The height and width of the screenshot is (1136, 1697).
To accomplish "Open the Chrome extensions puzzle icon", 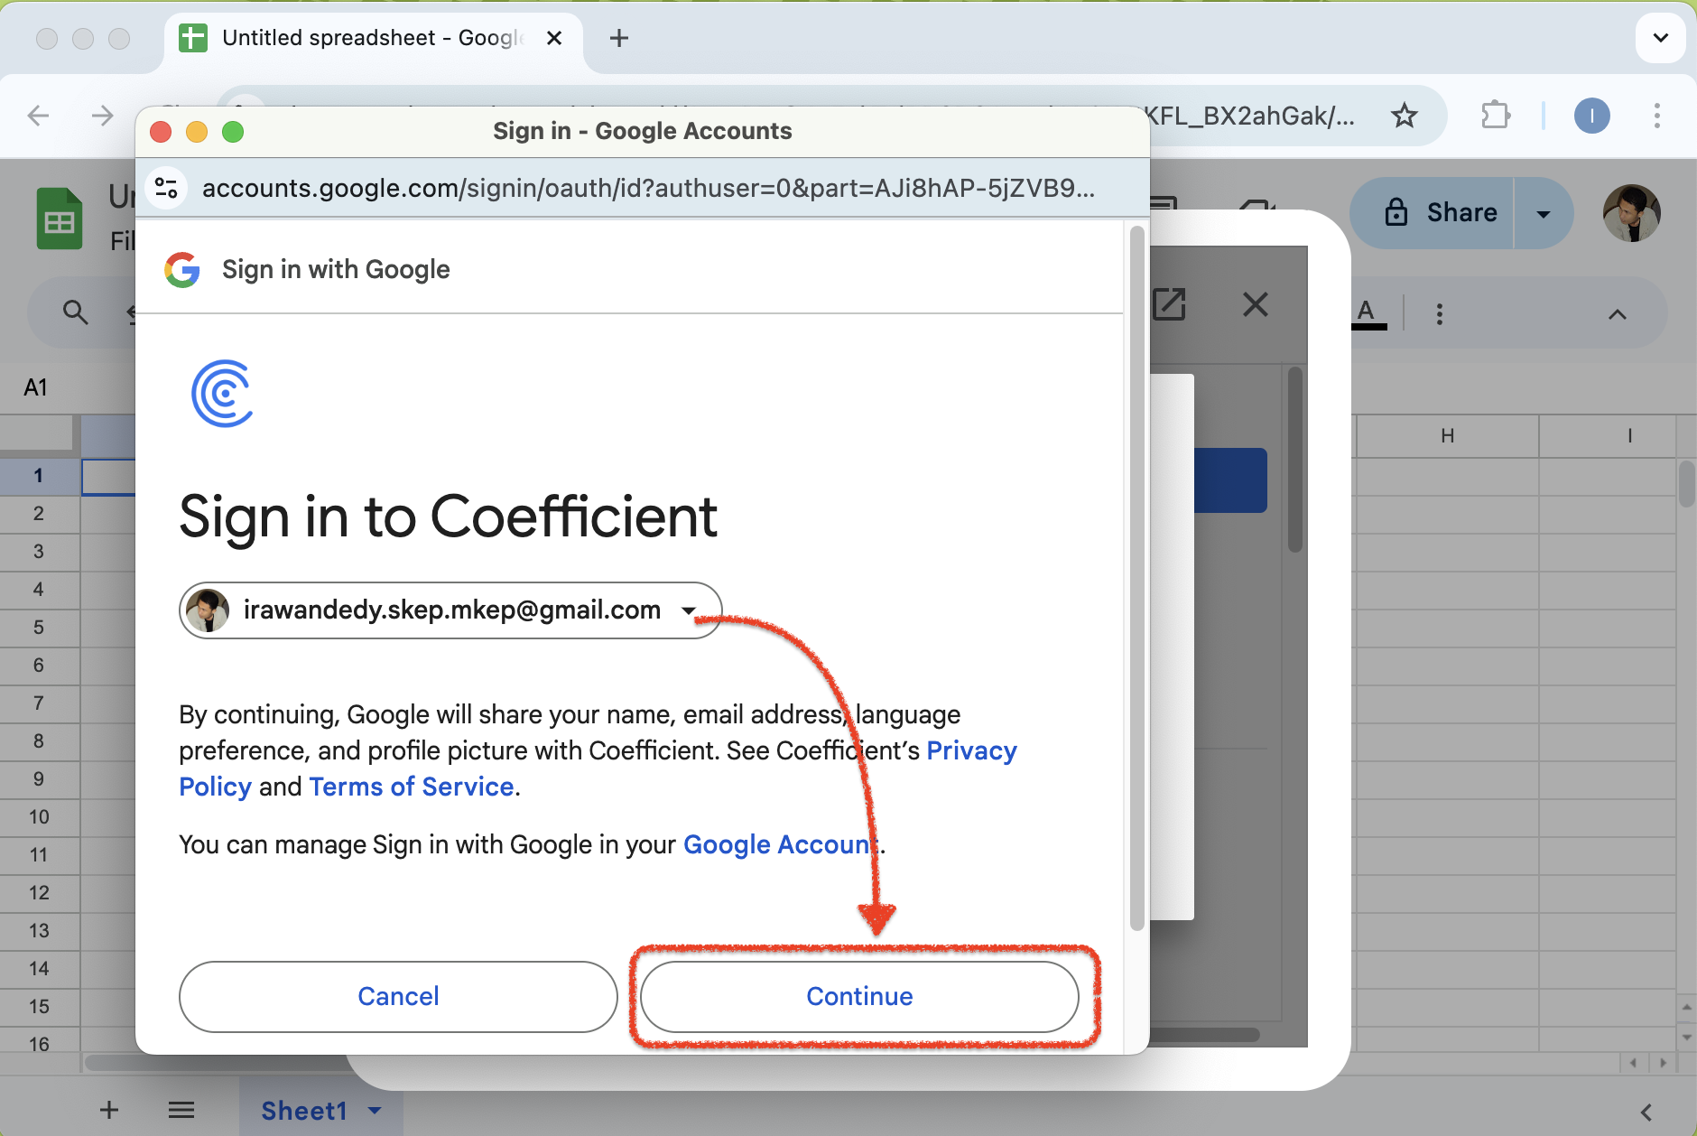I will pyautogui.click(x=1496, y=116).
